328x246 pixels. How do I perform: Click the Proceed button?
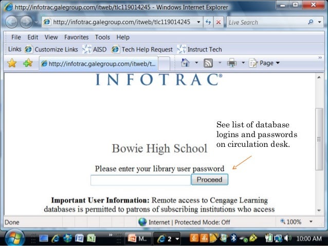click(x=210, y=180)
